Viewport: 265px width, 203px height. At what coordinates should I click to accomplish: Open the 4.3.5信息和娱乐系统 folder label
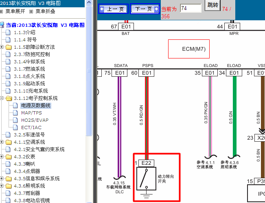pos(37,179)
